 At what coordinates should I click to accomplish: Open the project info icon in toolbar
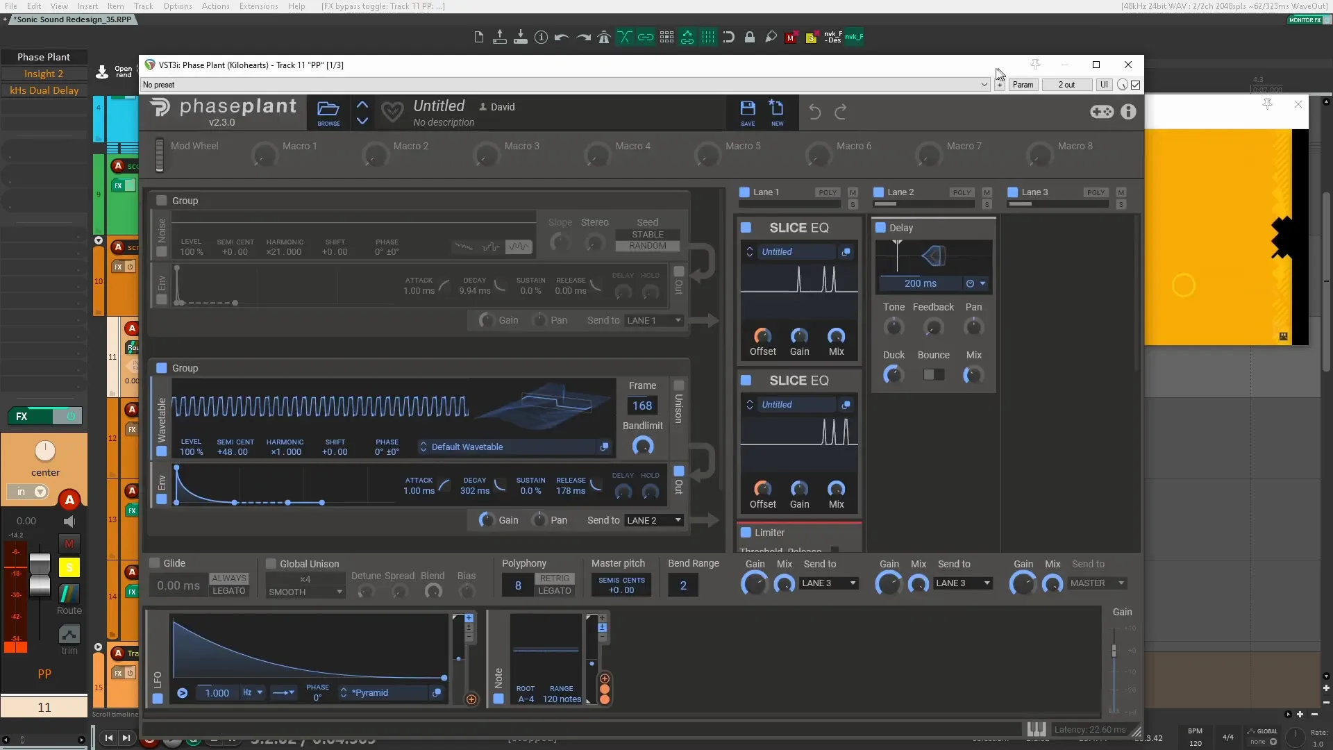coord(541,37)
